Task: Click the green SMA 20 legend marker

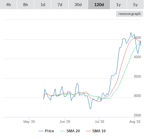Action: [x=63, y=131]
